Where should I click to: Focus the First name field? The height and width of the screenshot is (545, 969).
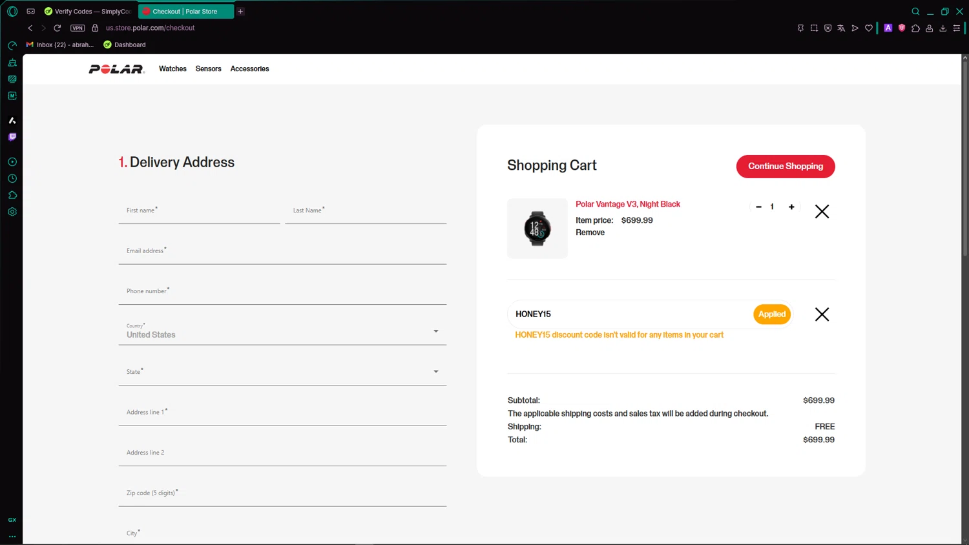199,211
